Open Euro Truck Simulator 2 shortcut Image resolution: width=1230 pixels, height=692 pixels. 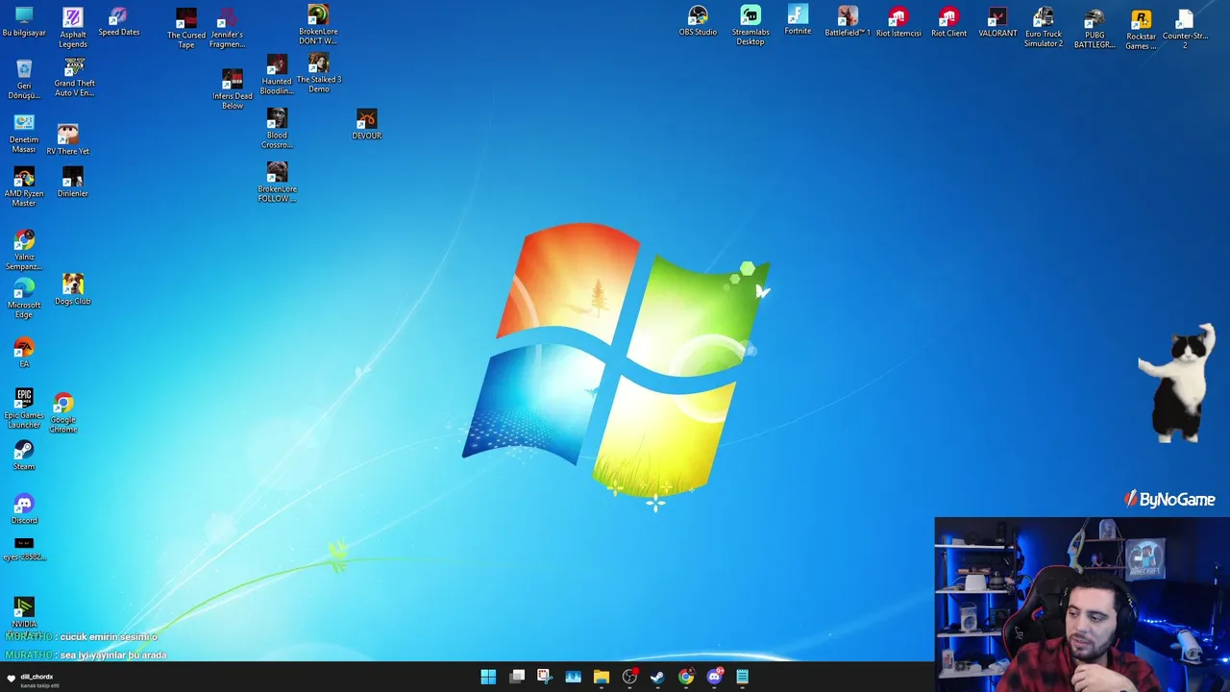tap(1044, 27)
